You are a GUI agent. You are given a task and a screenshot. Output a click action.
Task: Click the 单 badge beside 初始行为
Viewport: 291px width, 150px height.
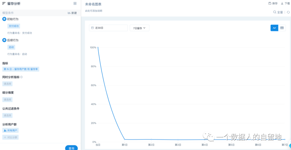coord(4,19)
